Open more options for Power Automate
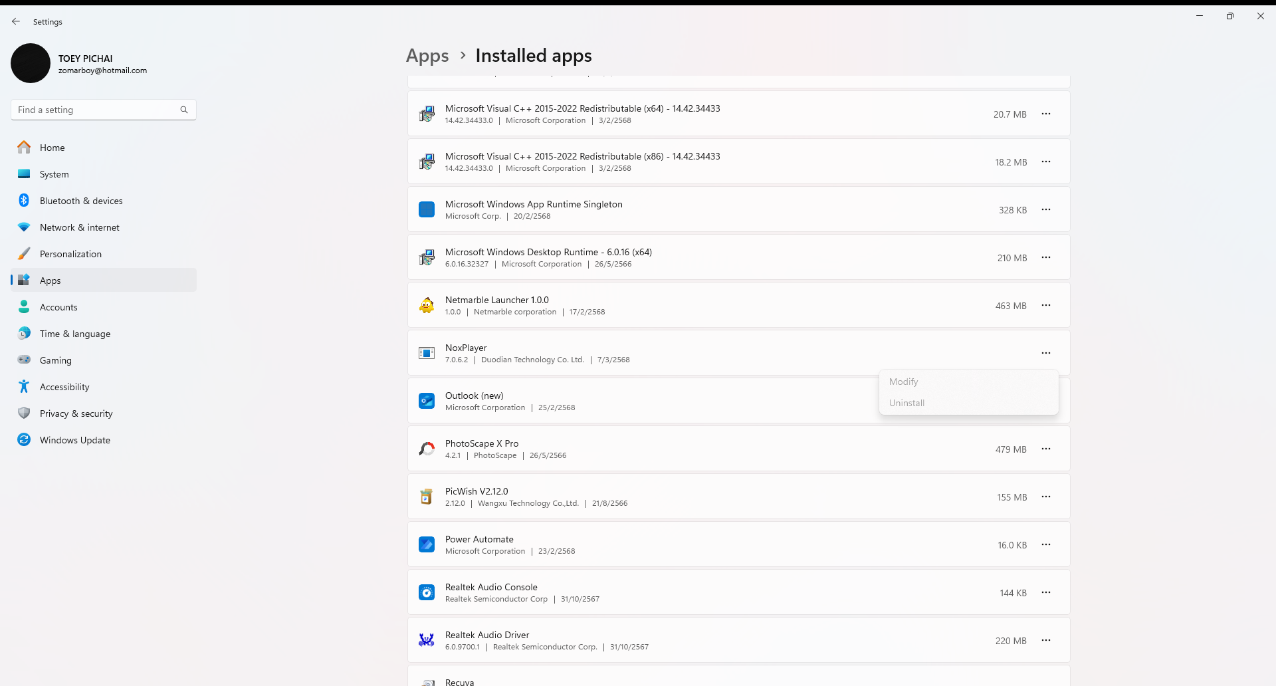Image resolution: width=1276 pixels, height=686 pixels. 1046,544
